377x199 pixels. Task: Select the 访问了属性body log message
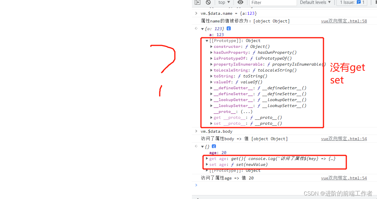click(244, 139)
